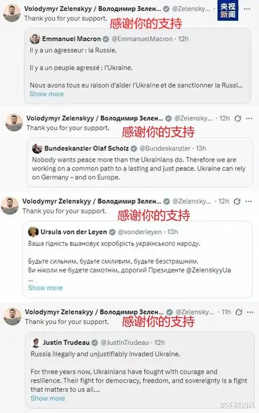The image size is (259, 413).
Task: Open more options on Scholz reply tweet
Action: [249, 118]
